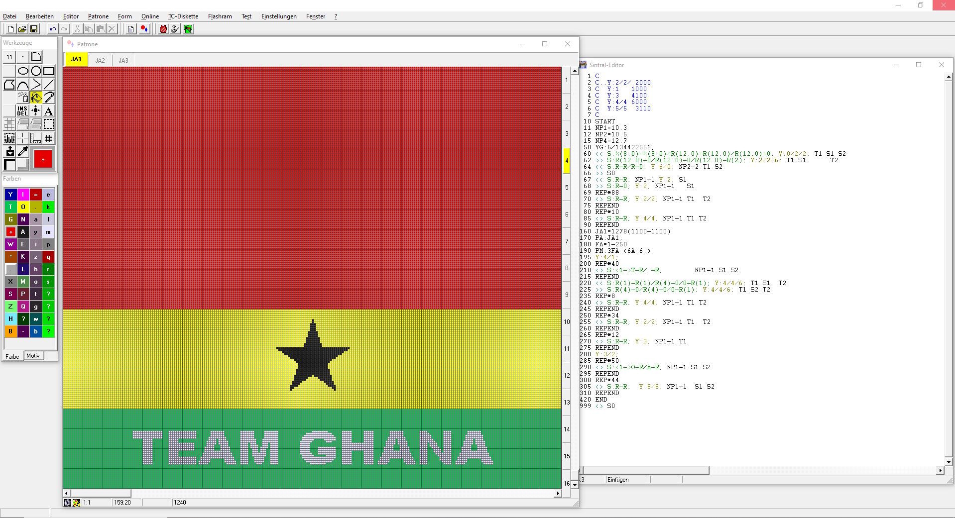Open the Patrone menu
The height and width of the screenshot is (518, 955).
click(x=98, y=16)
